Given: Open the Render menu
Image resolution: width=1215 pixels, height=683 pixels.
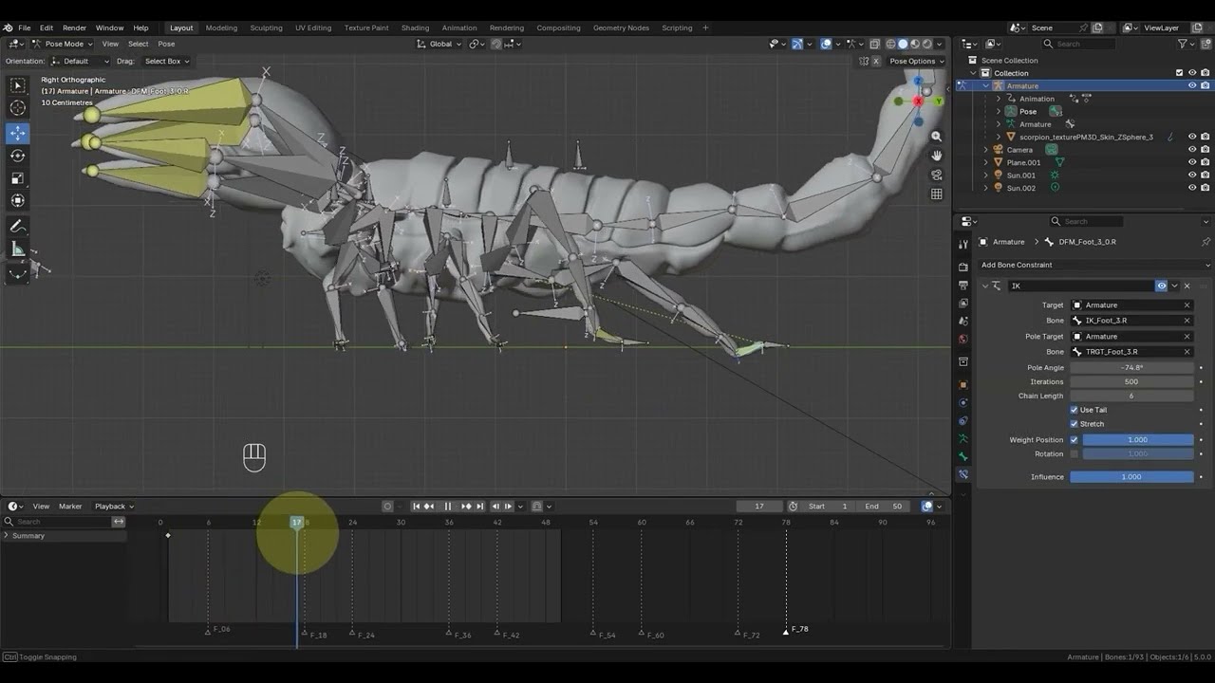Looking at the screenshot, I should tap(74, 28).
